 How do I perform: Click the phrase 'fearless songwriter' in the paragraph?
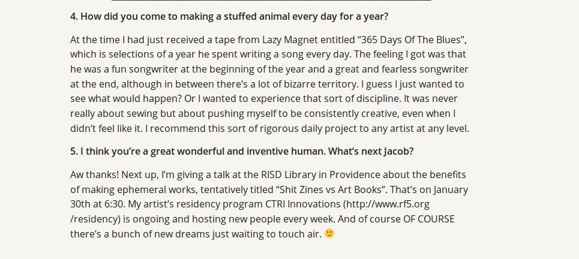point(425,70)
